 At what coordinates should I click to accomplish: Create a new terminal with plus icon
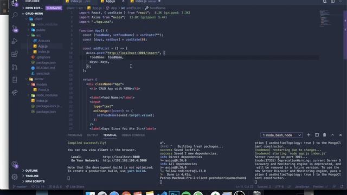pos(309,135)
